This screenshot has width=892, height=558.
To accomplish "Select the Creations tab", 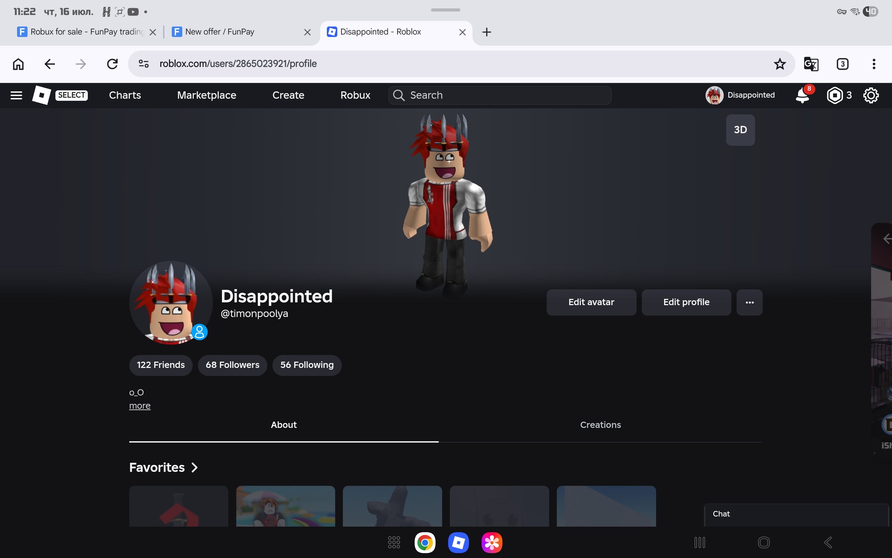I will (x=600, y=425).
